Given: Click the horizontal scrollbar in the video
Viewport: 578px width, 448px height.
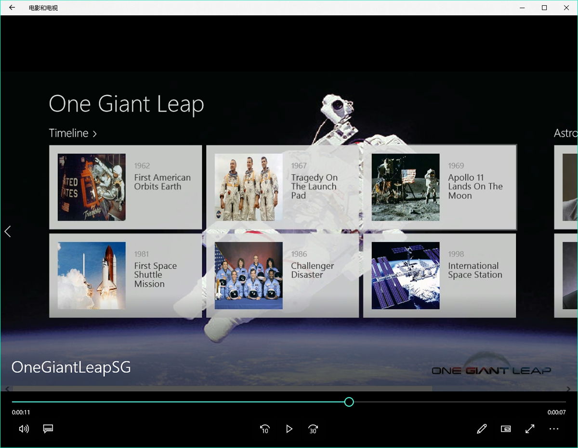Looking at the screenshot, I should pyautogui.click(x=223, y=388).
